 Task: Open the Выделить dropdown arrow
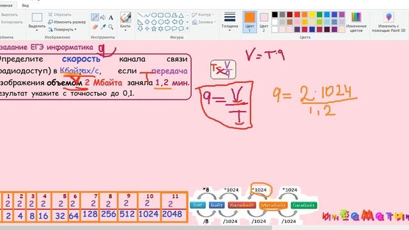coord(37,30)
